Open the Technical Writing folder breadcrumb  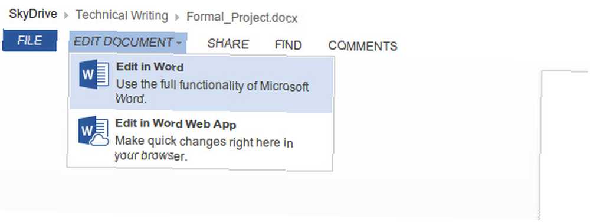[122, 15]
